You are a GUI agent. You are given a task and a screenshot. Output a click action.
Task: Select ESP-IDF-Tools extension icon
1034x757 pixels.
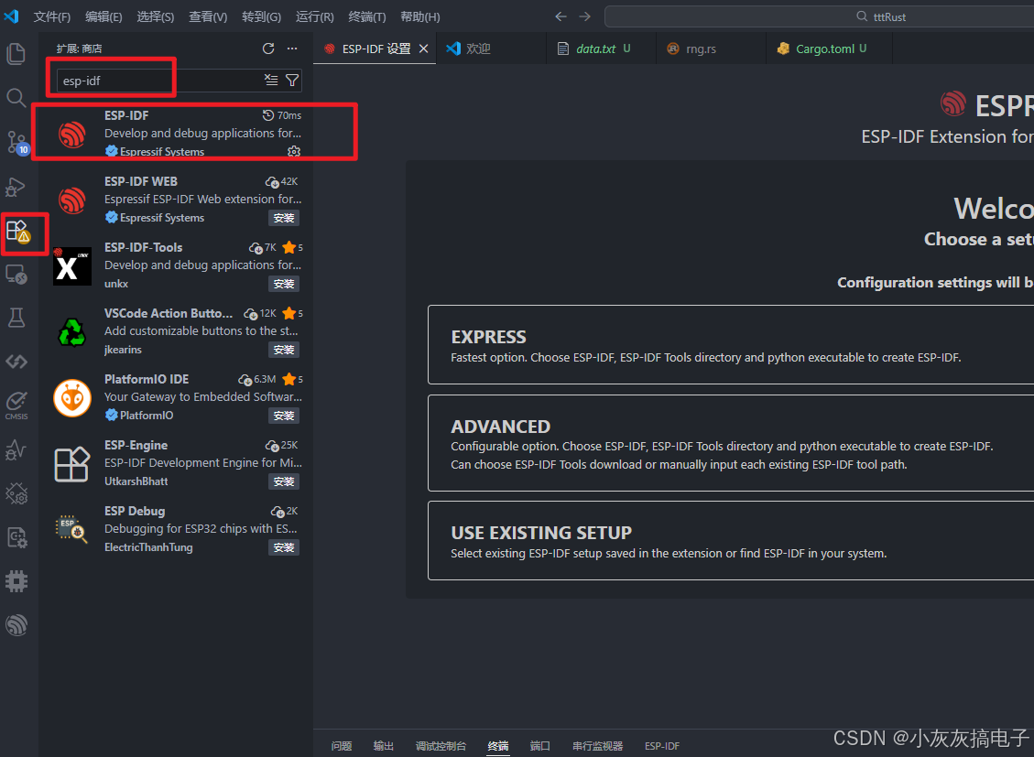click(71, 266)
